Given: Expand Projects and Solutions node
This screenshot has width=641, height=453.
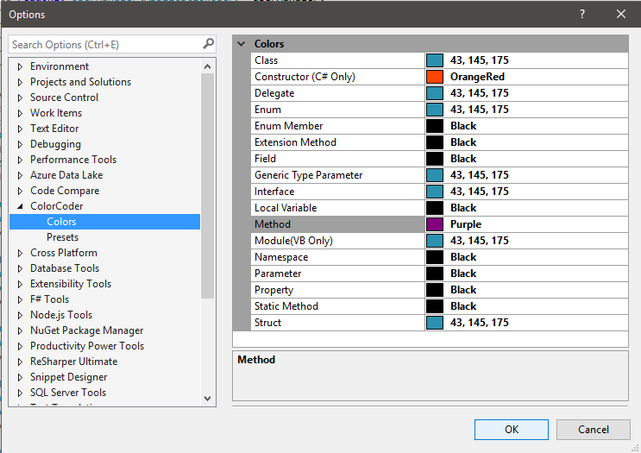Looking at the screenshot, I should 20,82.
